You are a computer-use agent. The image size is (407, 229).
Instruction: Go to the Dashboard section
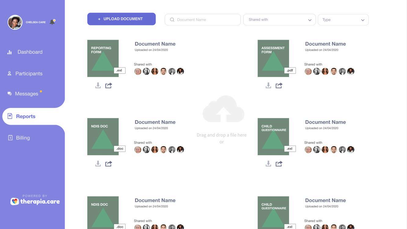[30, 52]
